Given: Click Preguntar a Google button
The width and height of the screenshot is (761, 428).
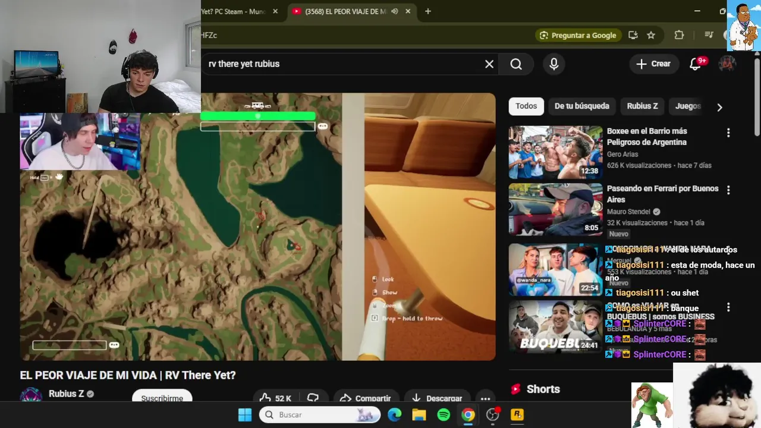Looking at the screenshot, I should [x=578, y=35].
